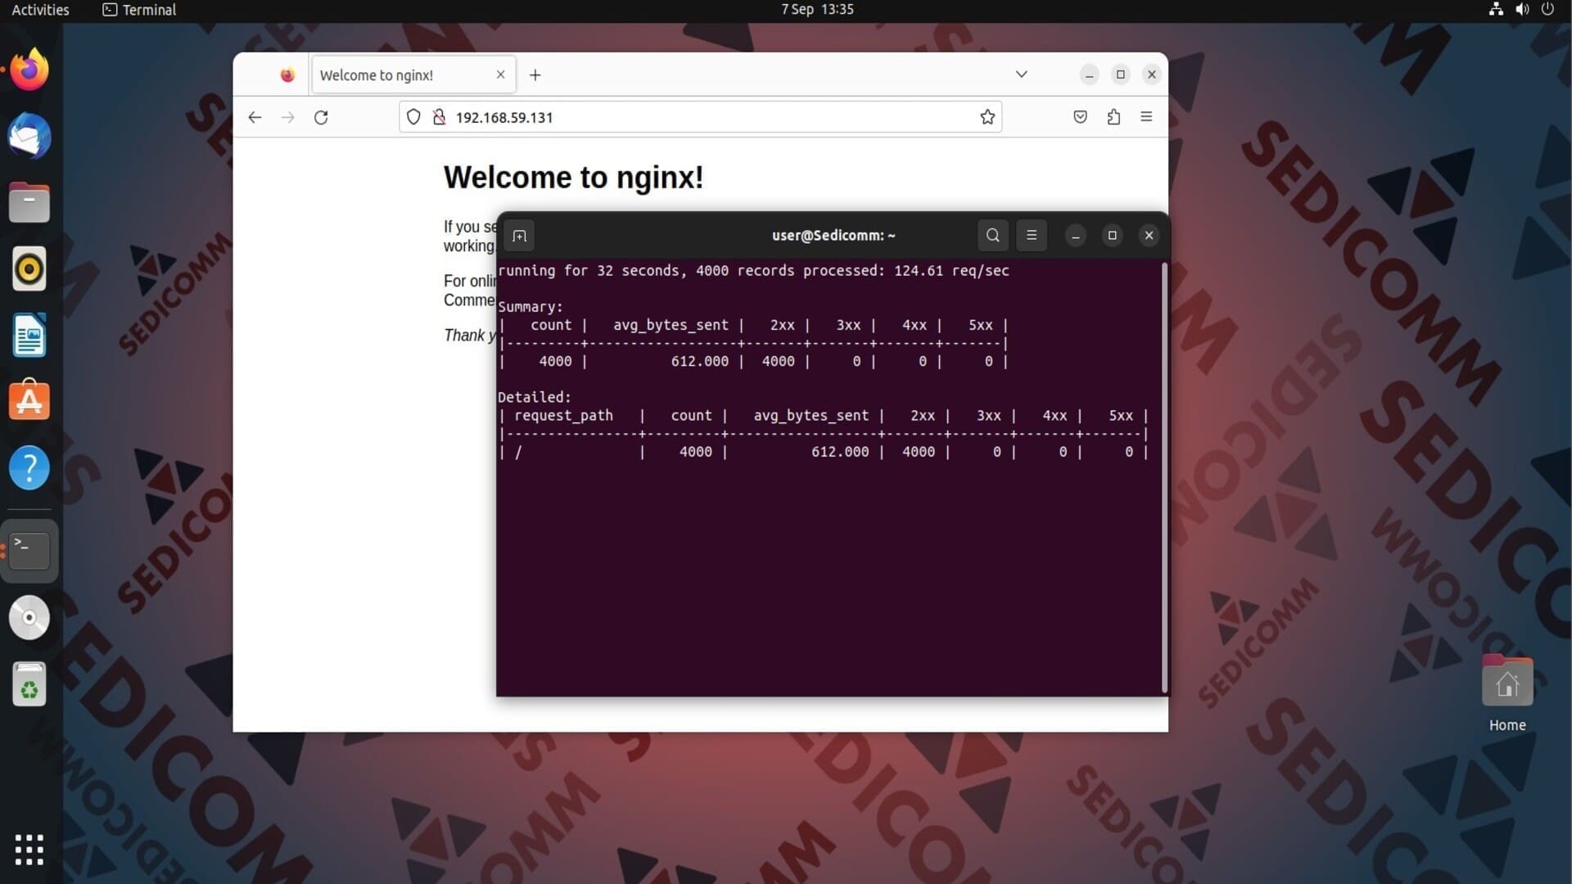The width and height of the screenshot is (1572, 884).
Task: Open the Terminal app menu in top bar
Action: pyautogui.click(x=139, y=10)
